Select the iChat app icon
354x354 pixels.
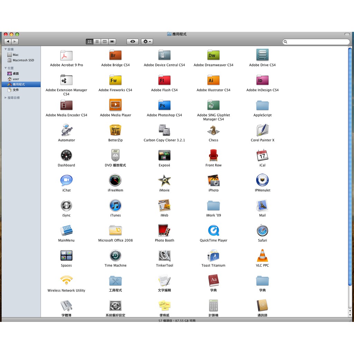[x=66, y=180]
